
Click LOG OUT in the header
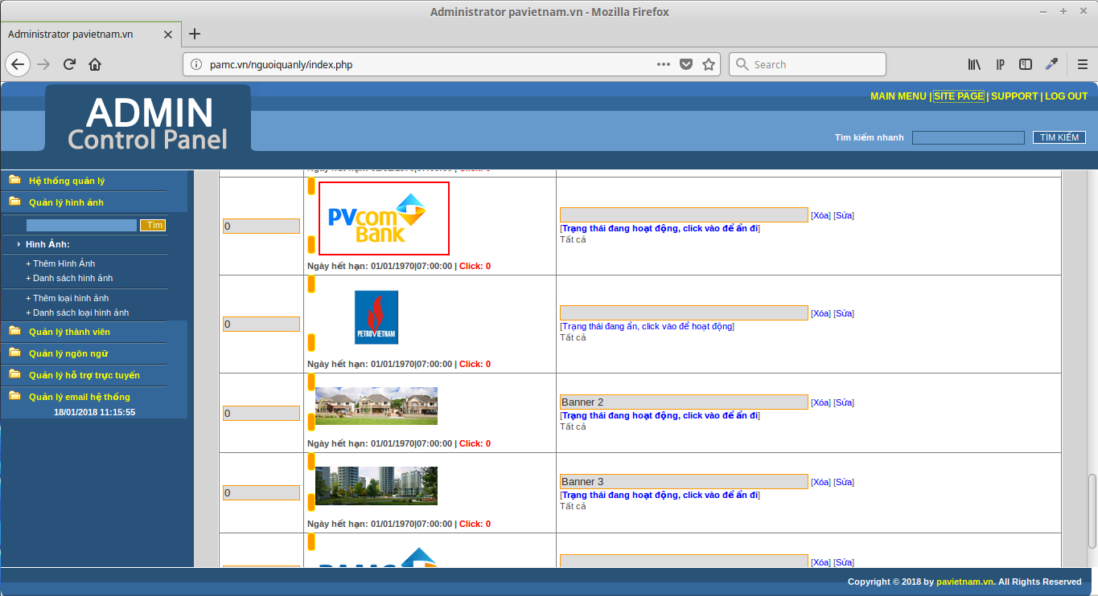pyautogui.click(x=1067, y=96)
